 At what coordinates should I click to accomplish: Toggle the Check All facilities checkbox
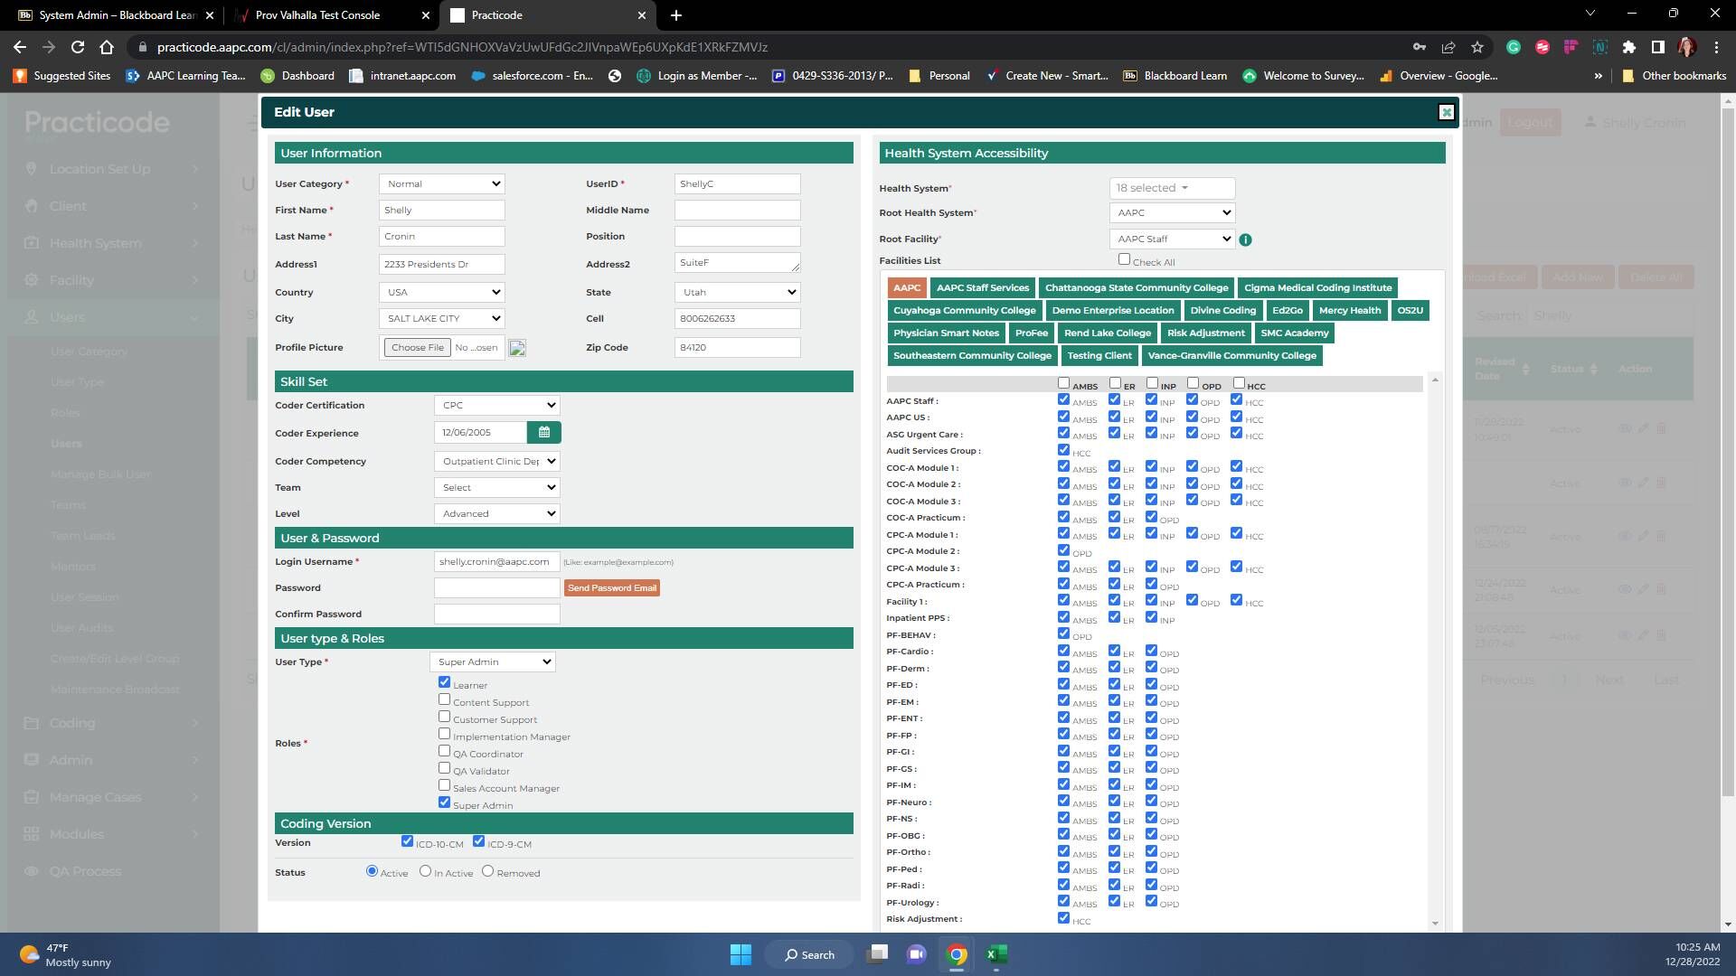[x=1124, y=259]
